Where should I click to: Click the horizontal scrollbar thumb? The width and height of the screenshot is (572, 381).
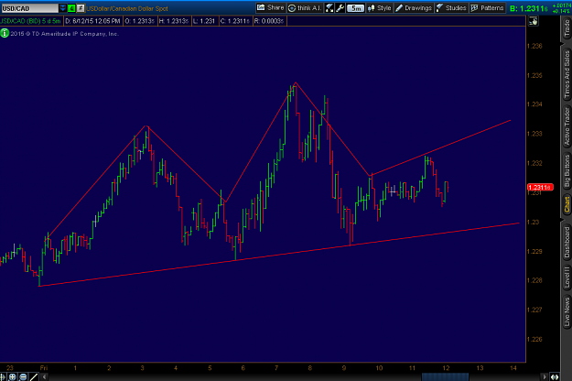(445, 376)
